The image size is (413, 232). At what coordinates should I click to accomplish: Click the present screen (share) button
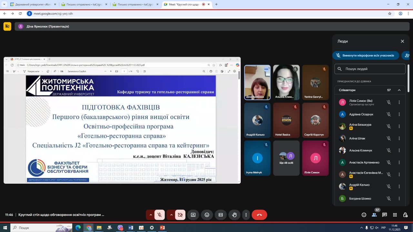coord(193,215)
